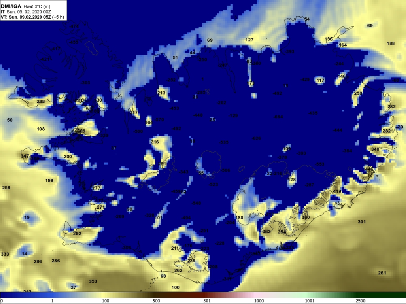The image size is (406, 304).
Task: Click the map value "446"
Action: (369, 169)
